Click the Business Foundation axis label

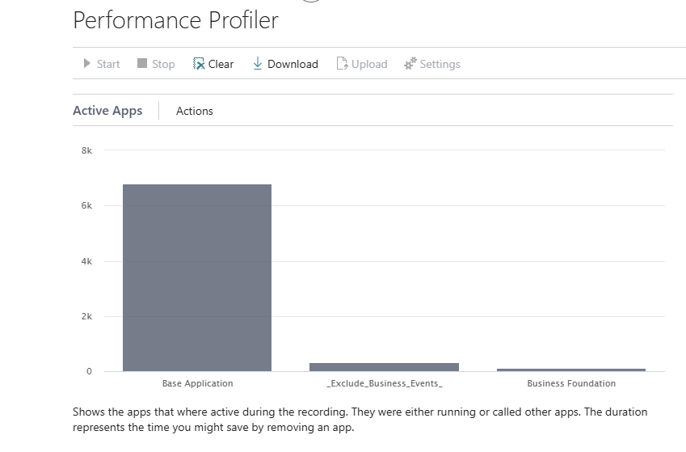pyautogui.click(x=571, y=383)
